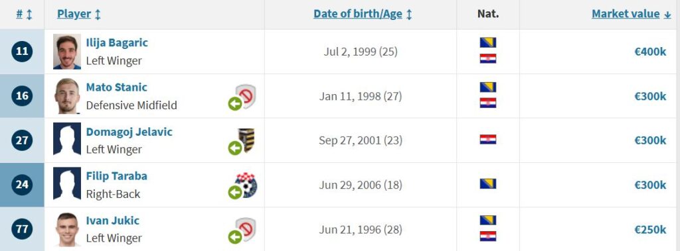Click the club crest beside Mato Stanic
Viewport: 680px width, 251px height.
pos(246,96)
